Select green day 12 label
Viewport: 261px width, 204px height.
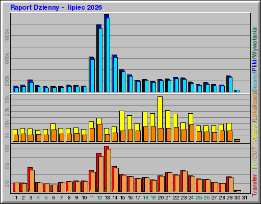(x=99, y=198)
